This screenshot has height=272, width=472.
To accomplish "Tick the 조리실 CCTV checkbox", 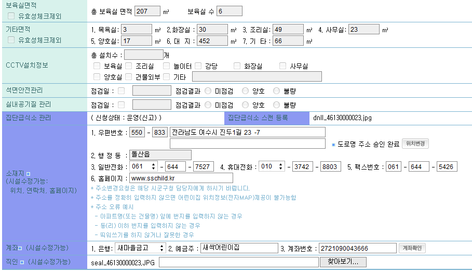I will (x=129, y=66).
